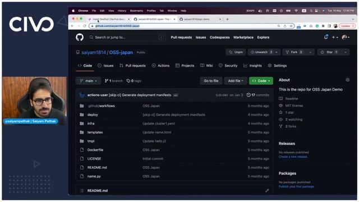Image resolution: width=359 pixels, height=202 pixels.
Task: Open the templates folder
Action: (95, 132)
